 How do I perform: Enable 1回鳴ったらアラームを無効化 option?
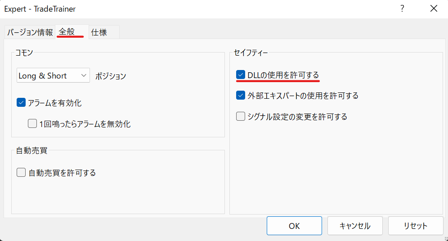(x=32, y=124)
